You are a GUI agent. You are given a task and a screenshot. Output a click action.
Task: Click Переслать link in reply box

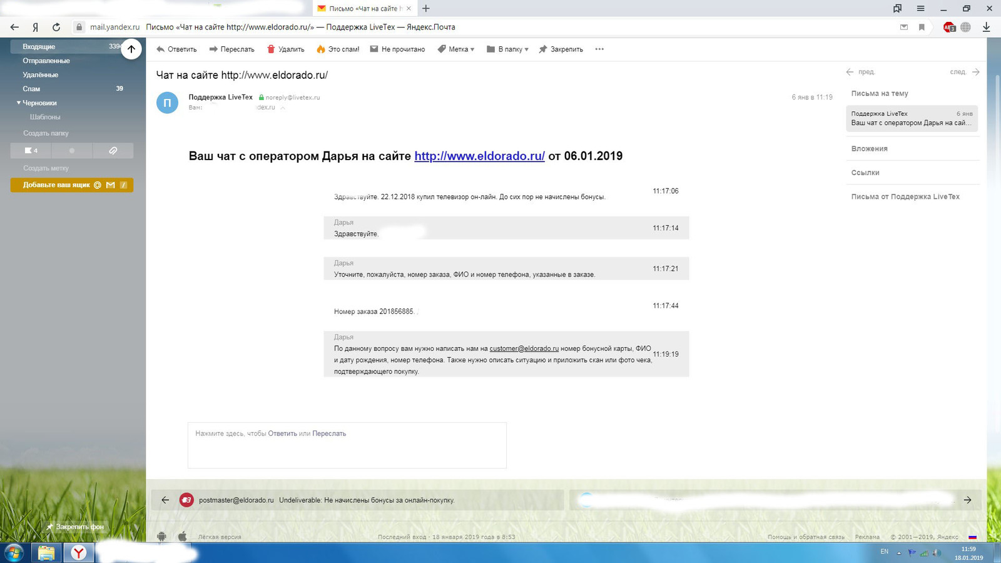click(x=329, y=434)
